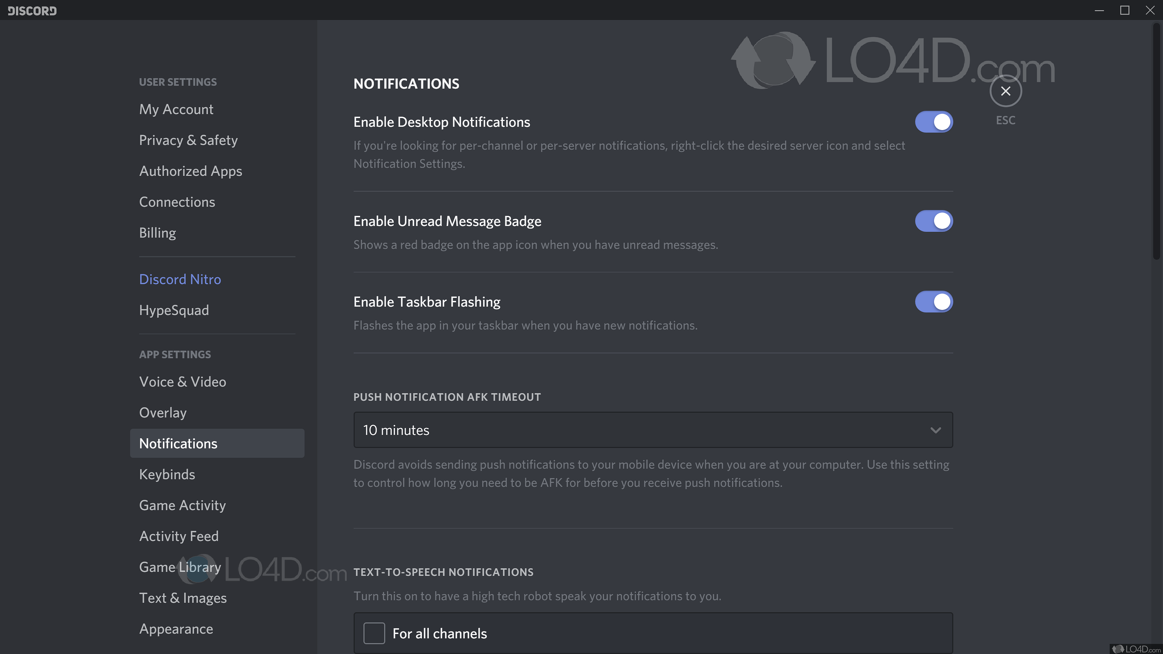Screen dimensions: 1163x654
Task: Open Keybinds settings
Action: pyautogui.click(x=167, y=475)
